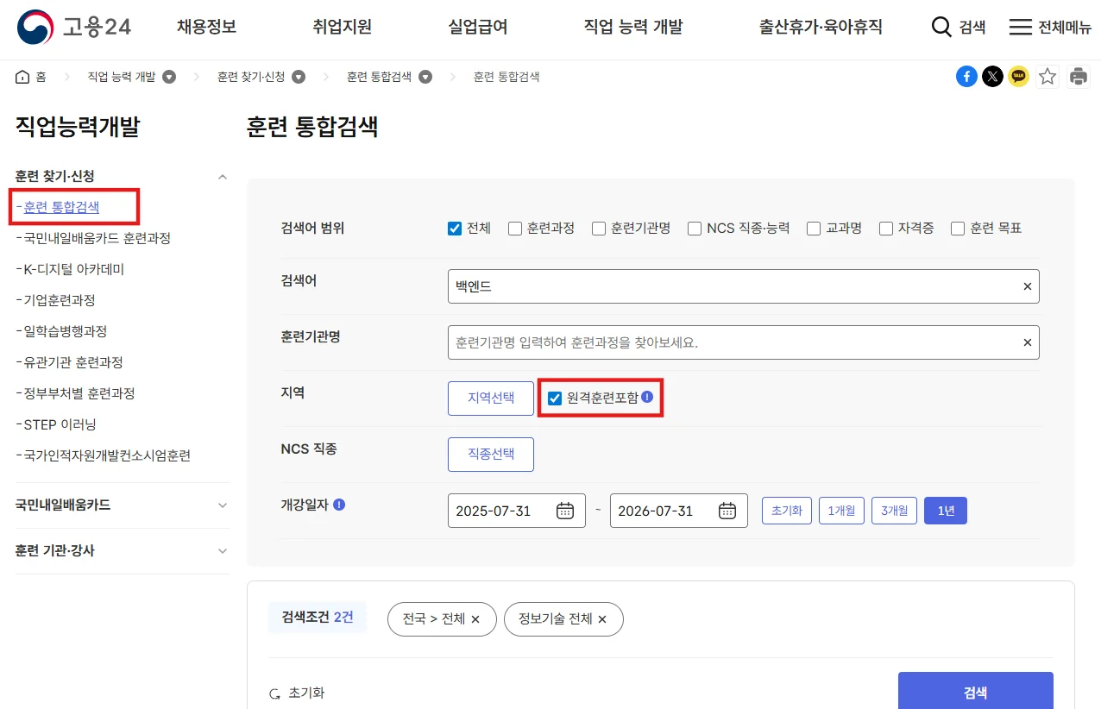Open K-디지털 아카데미 sidebar link
The height and width of the screenshot is (709, 1101).
point(74,269)
